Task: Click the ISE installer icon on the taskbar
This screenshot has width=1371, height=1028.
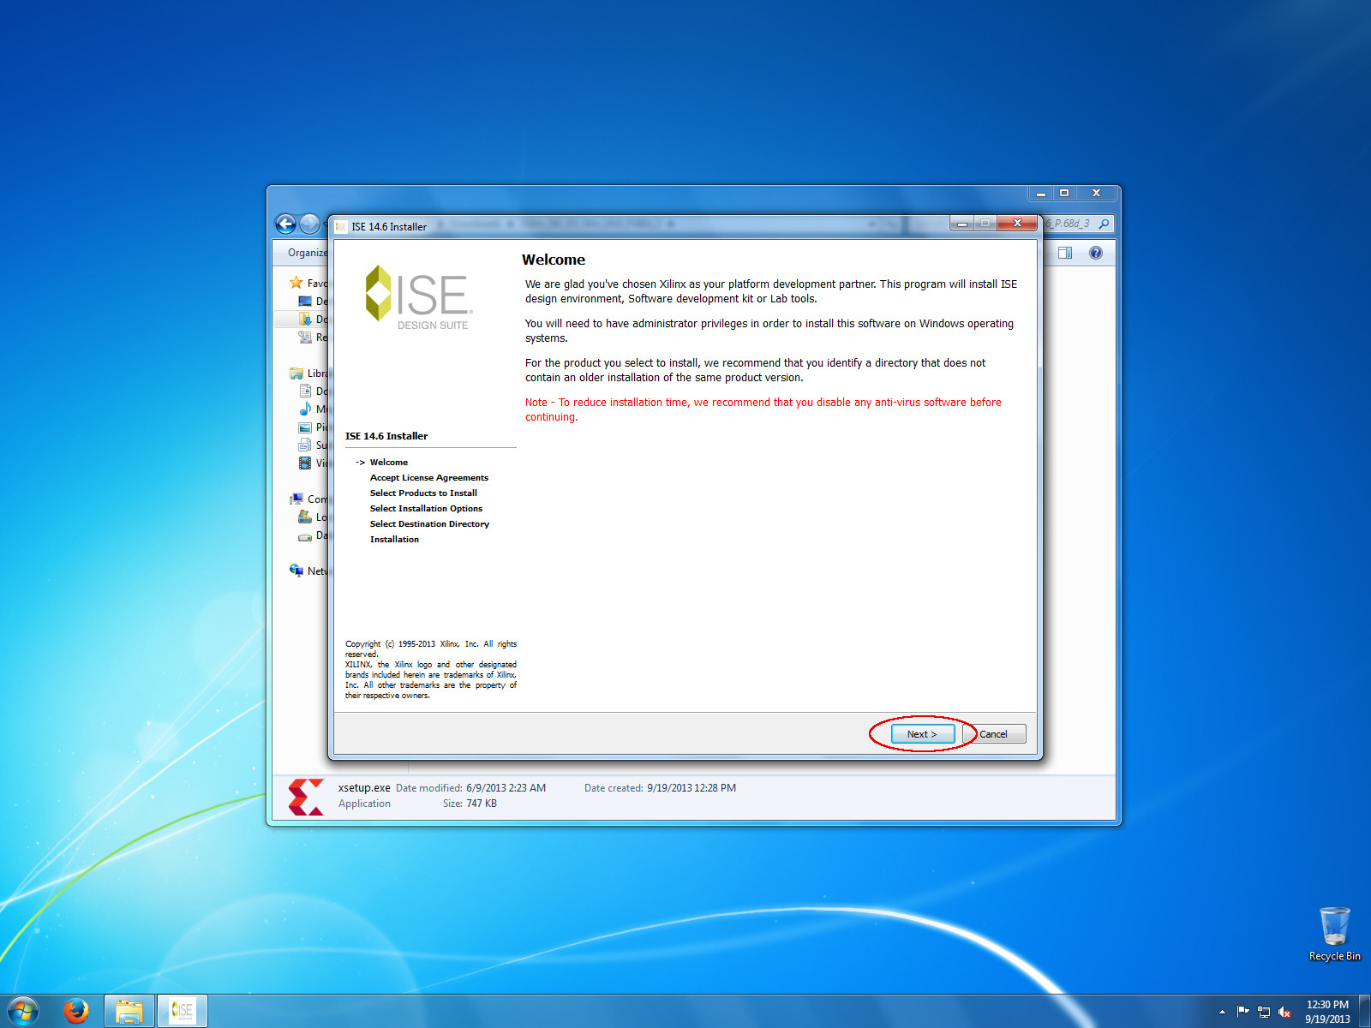Action: (x=183, y=1010)
